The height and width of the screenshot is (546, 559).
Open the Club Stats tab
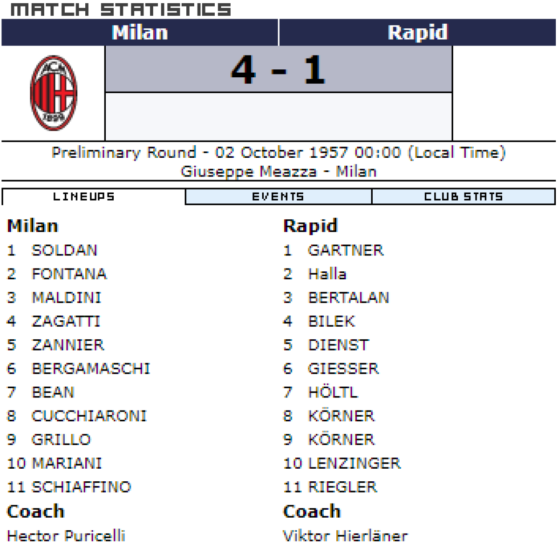coord(464,197)
